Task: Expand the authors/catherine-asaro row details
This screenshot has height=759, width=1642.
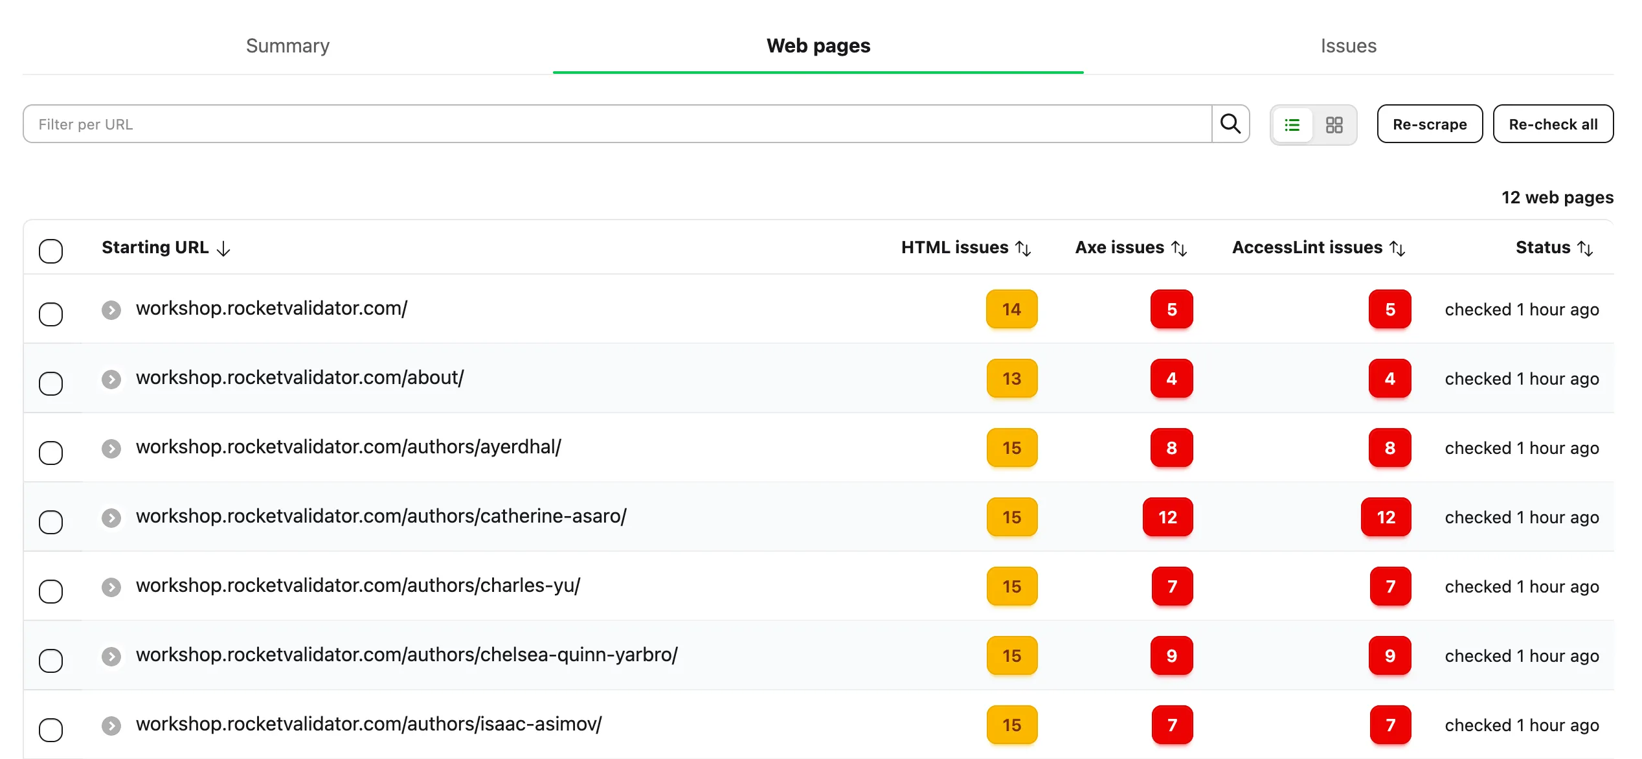Action: pyautogui.click(x=111, y=518)
